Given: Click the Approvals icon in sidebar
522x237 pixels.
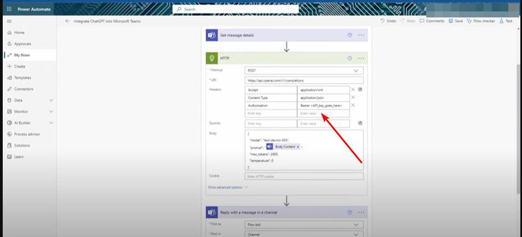Looking at the screenshot, I should point(9,44).
